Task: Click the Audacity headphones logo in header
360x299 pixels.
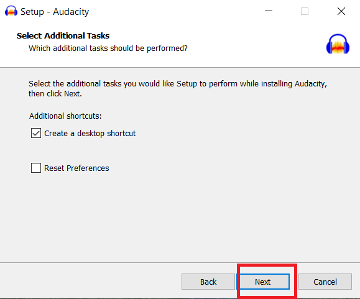Action: pyautogui.click(x=338, y=44)
